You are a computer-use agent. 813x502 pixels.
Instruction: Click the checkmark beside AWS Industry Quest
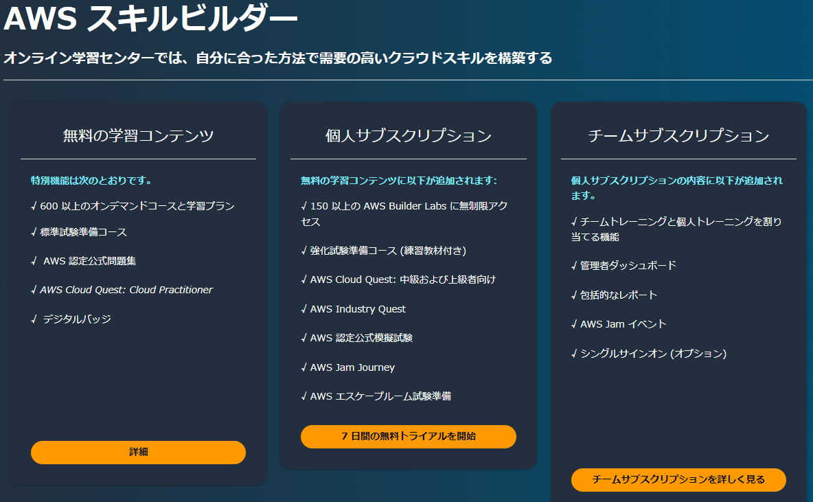coord(303,309)
